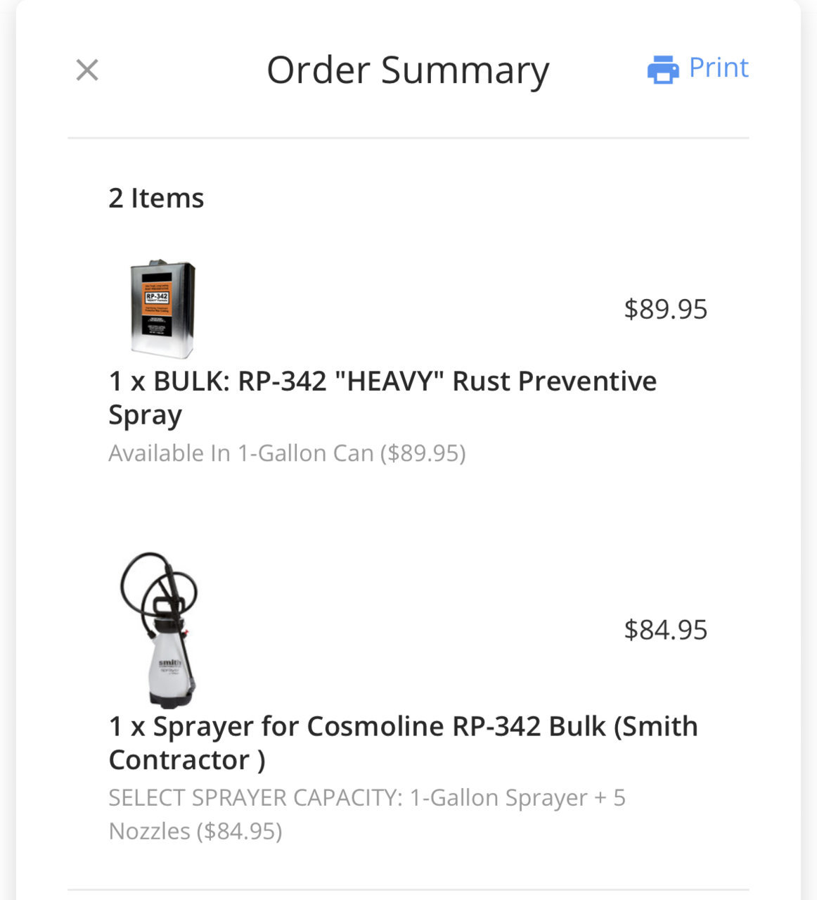Viewport: 817px width, 900px height.
Task: Click the Nozzles ($84.95) text line
Action: tap(195, 831)
